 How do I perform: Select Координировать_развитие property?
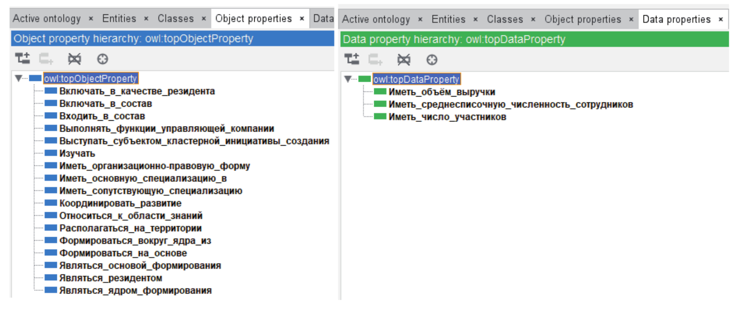coord(120,203)
